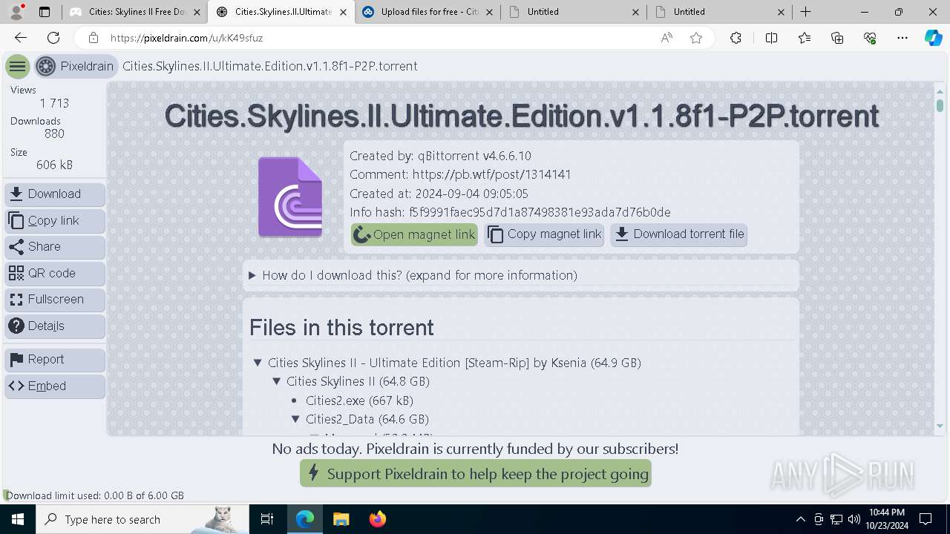
Task: Open Favorites list
Action: [x=805, y=38]
